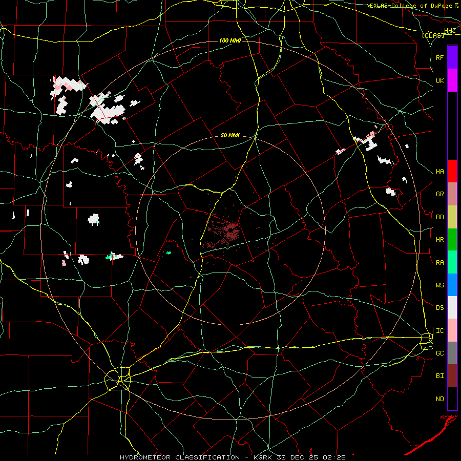Screen dimensions: 461x461
Task: Select the dusty pink GR legend swatch
Action: pyautogui.click(x=452, y=194)
